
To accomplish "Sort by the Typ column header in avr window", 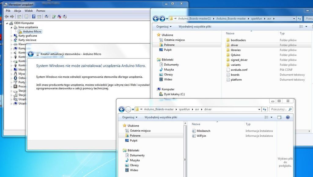I will coord(282,33).
